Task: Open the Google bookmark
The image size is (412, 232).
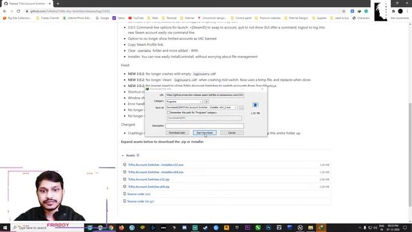Action: pyautogui.click(x=102, y=18)
